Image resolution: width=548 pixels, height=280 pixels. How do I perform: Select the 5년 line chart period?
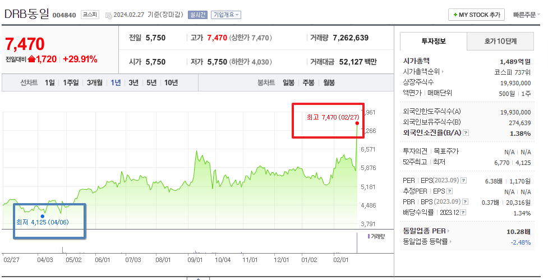(151, 83)
